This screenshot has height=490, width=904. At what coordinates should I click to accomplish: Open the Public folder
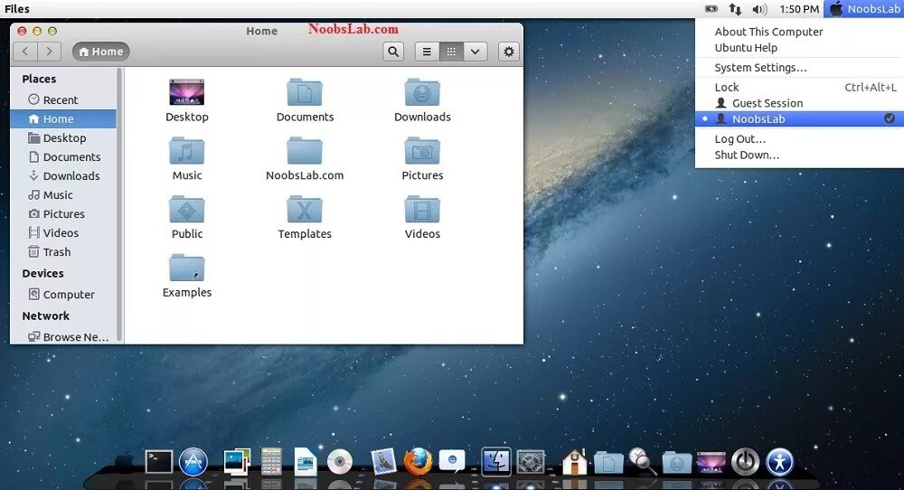[187, 217]
